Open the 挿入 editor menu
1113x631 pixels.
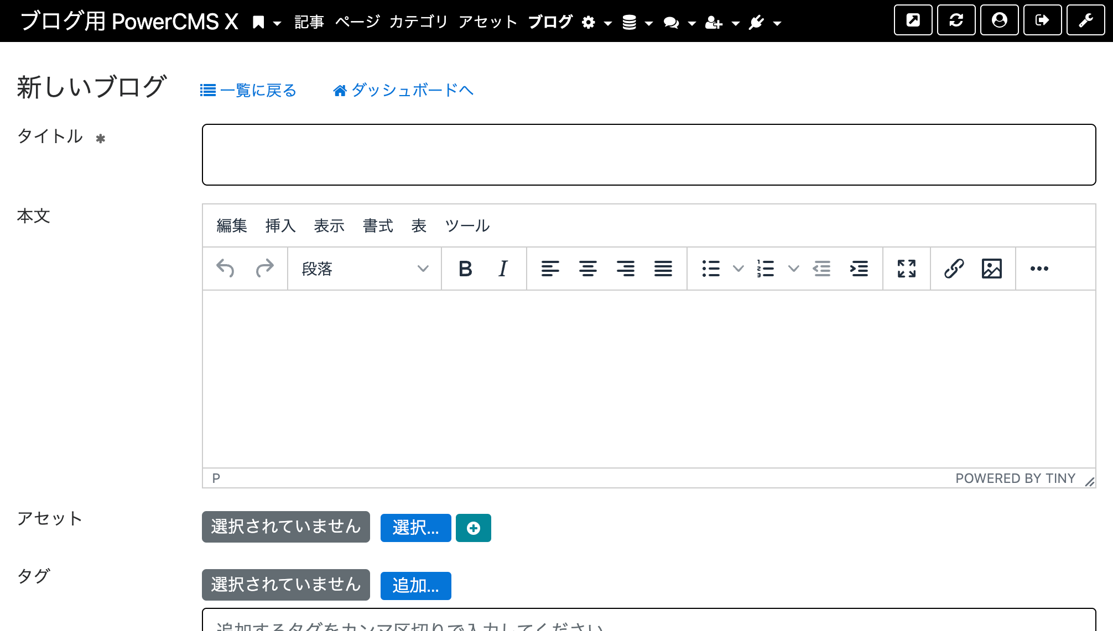pyautogui.click(x=280, y=226)
